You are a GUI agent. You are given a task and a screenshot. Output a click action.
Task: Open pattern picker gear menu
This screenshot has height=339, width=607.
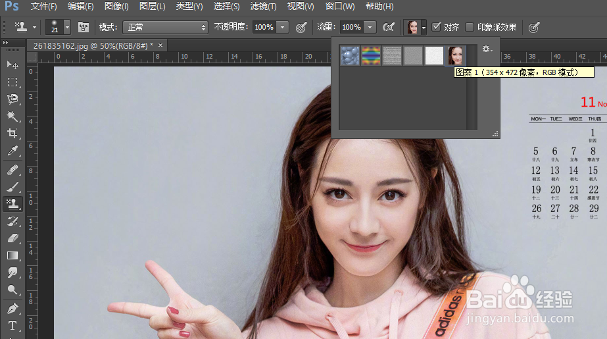(x=487, y=49)
